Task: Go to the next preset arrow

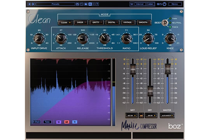Action: tap(33, 4)
